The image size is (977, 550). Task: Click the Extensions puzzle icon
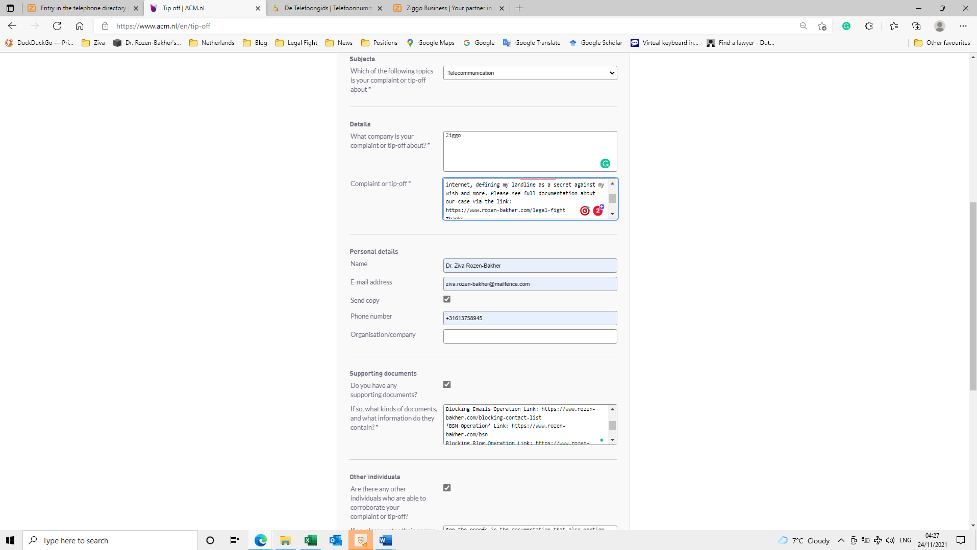(x=869, y=26)
